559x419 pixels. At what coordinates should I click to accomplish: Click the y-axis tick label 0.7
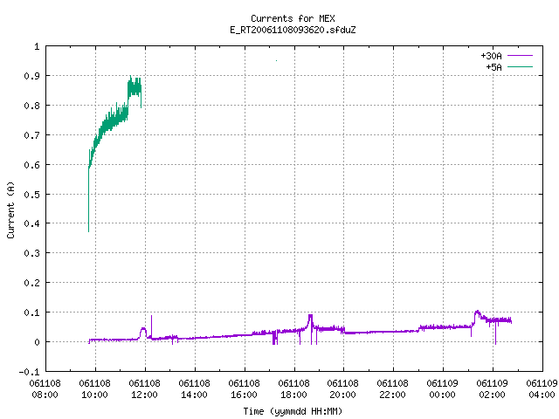click(31, 135)
